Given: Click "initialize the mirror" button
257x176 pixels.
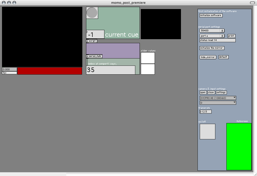Looking at the screenshot, I should pyautogui.click(x=212, y=48).
